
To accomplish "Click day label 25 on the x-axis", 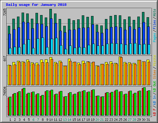I will pyautogui.click(x=120, y=120).
